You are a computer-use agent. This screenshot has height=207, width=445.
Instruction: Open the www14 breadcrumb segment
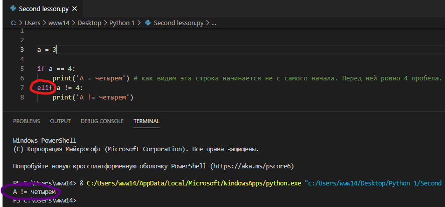point(59,23)
